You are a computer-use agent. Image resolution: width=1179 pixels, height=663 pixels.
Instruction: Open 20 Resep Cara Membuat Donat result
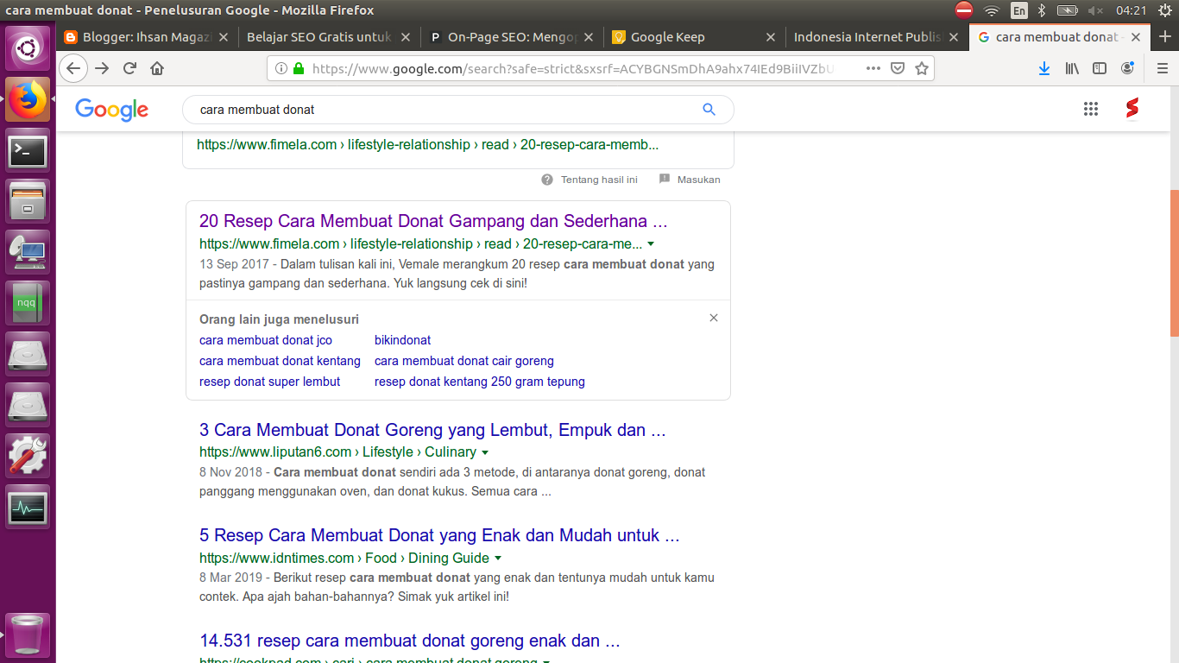[433, 222]
